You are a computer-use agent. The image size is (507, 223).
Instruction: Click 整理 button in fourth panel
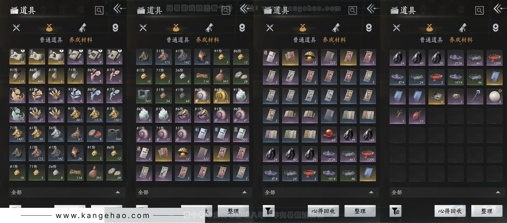coord(487,211)
